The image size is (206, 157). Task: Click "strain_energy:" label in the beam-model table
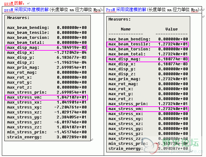click(x=126, y=149)
